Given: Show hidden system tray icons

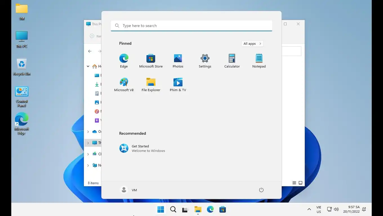Looking at the screenshot, I should point(309,209).
